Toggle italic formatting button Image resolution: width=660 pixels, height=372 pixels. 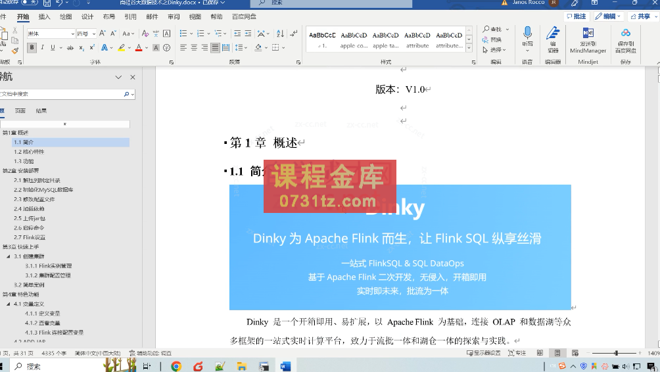coord(43,47)
